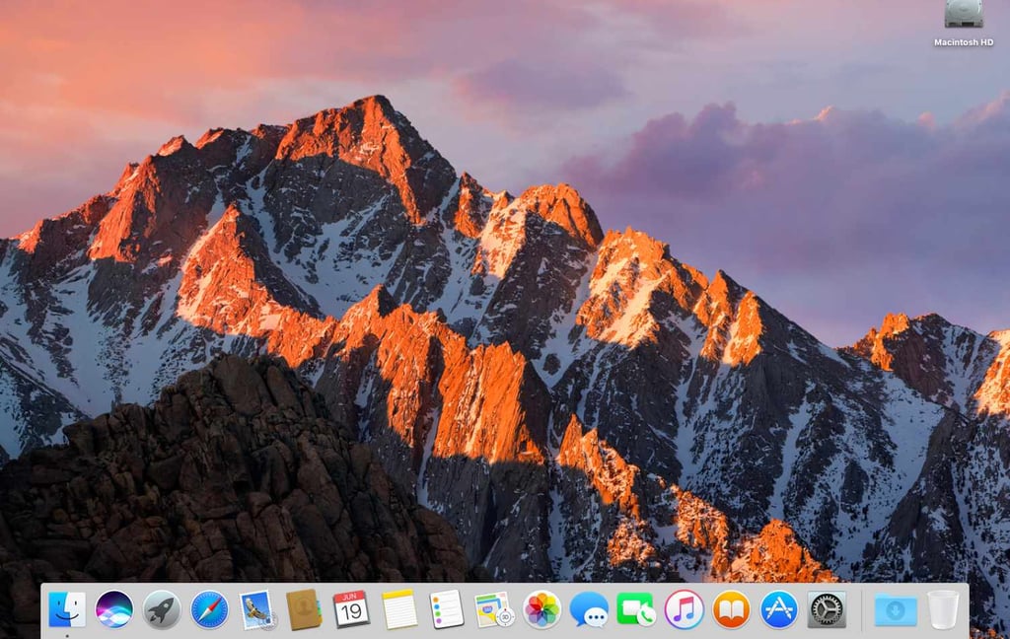Open Finder from the Dock

coord(67,609)
